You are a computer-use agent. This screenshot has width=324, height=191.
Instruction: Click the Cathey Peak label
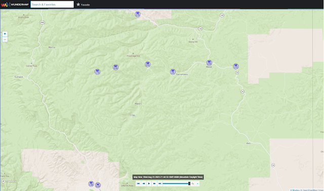(x=31, y=66)
